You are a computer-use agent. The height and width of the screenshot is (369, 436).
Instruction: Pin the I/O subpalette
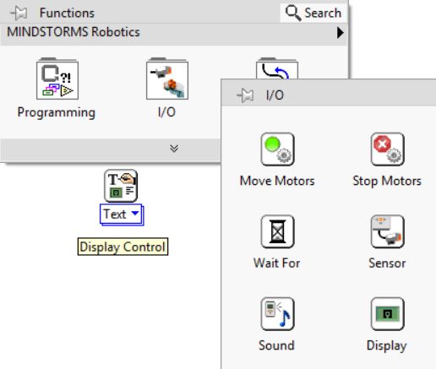(245, 95)
